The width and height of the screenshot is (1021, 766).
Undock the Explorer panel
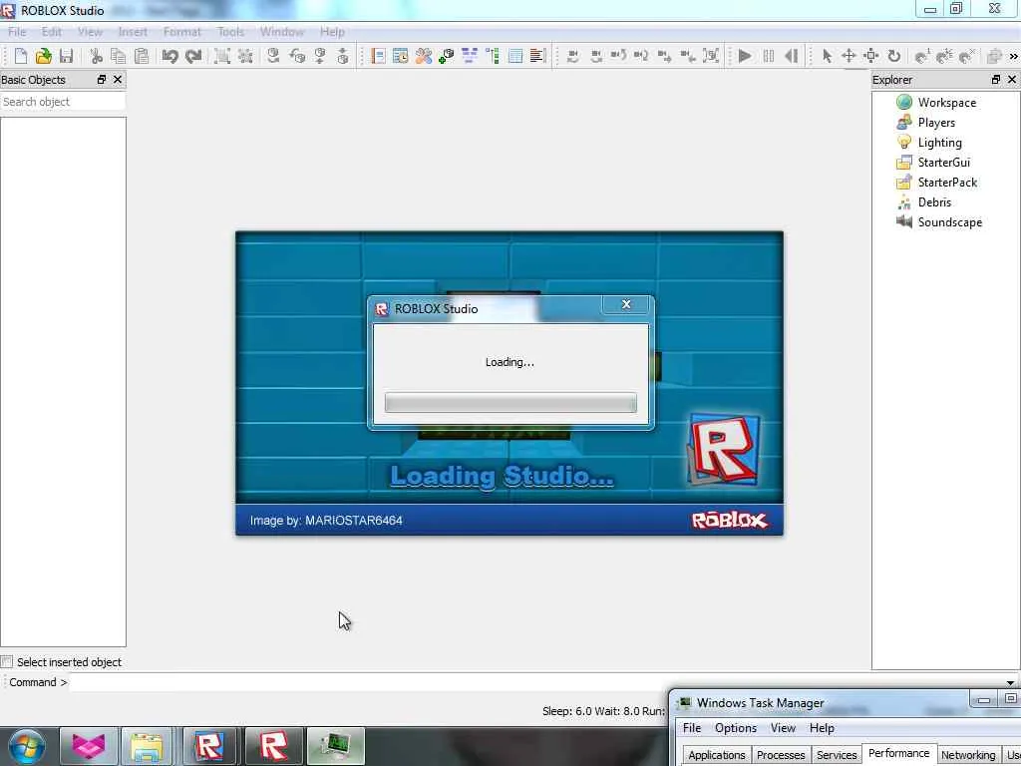pos(996,80)
